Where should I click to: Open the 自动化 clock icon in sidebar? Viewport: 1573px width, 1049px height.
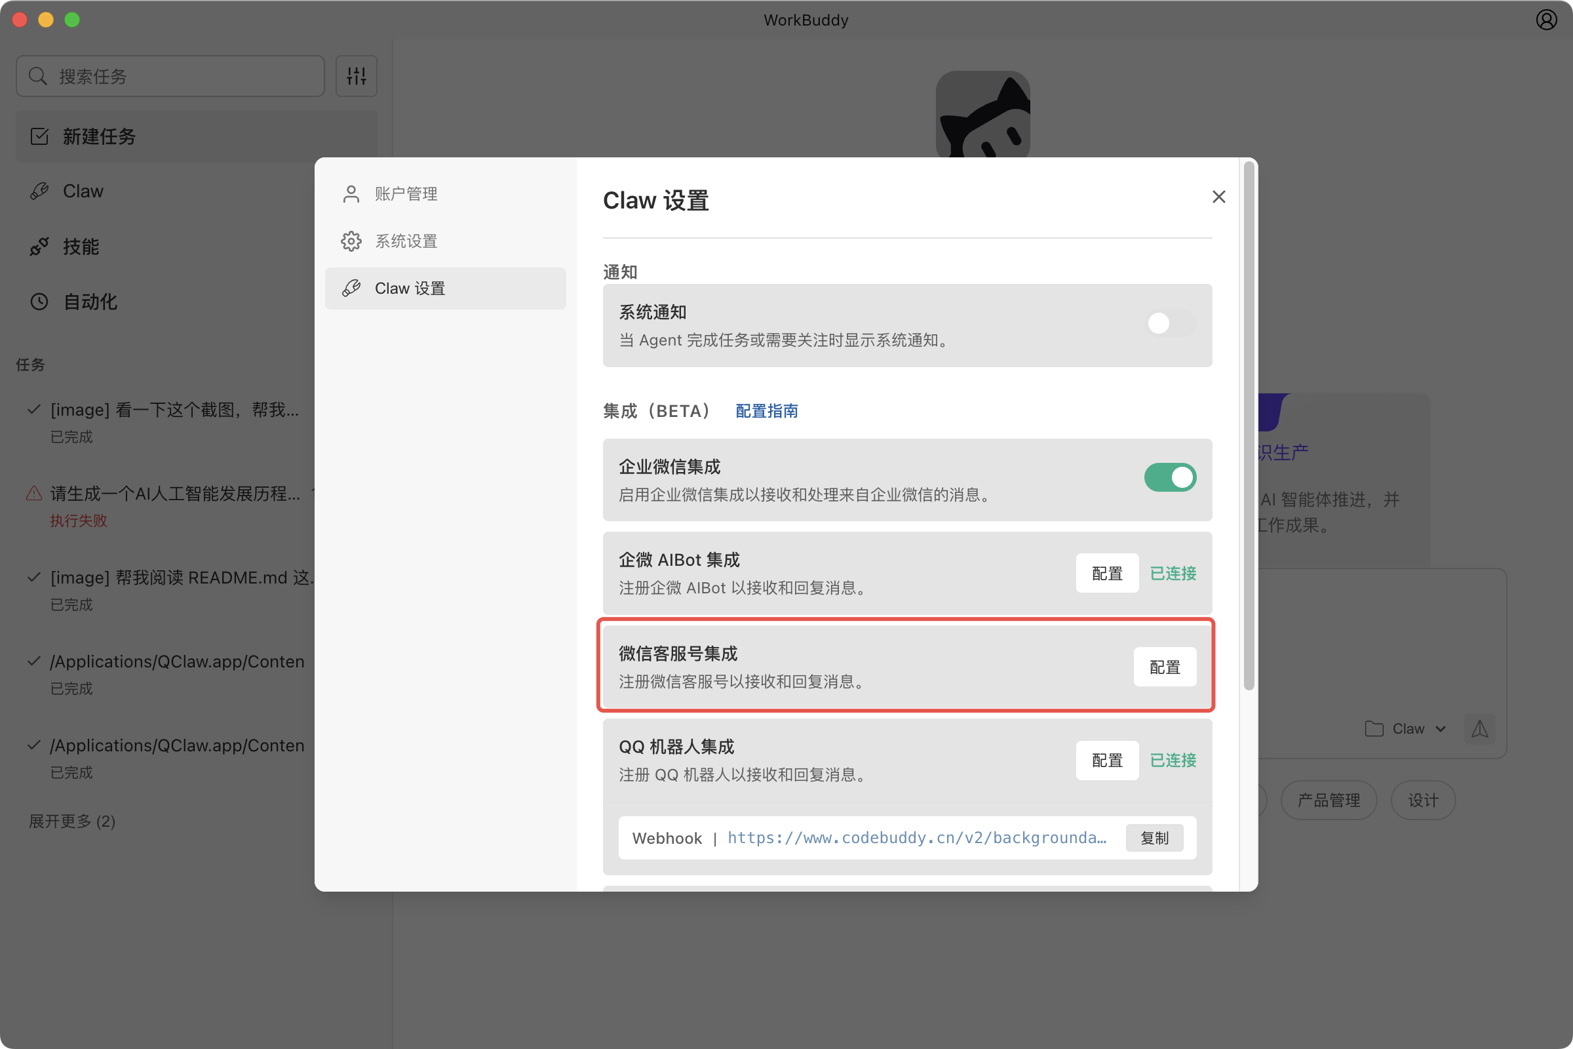click(x=39, y=301)
